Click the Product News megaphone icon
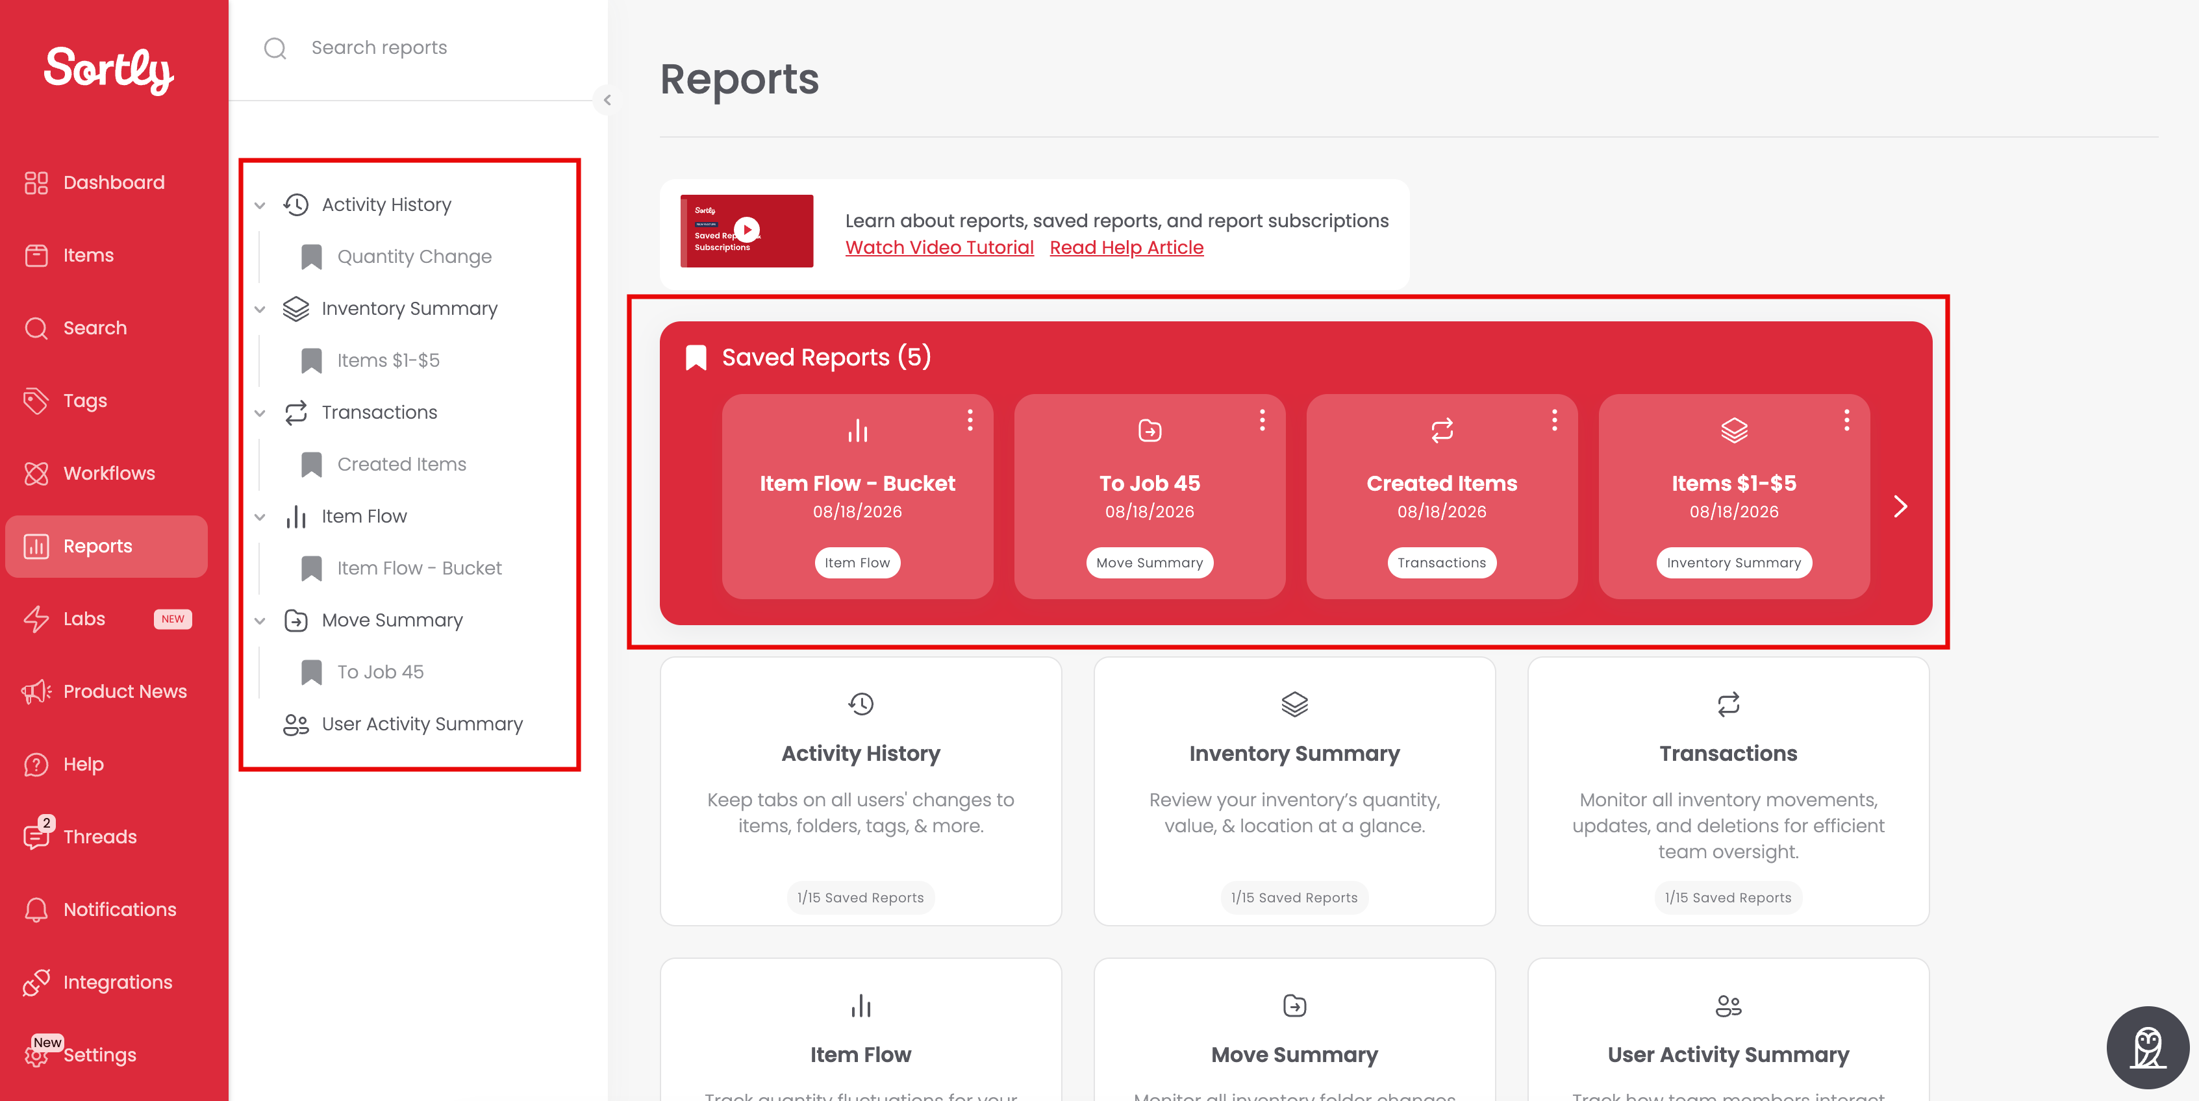Screen dimensions: 2199x1101 click(x=36, y=691)
